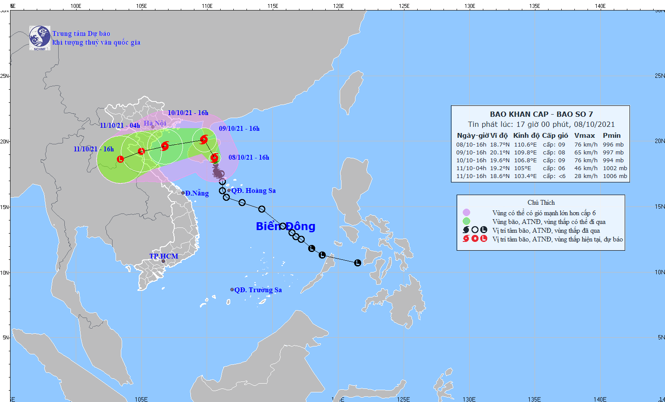The image size is (665, 402).
Task: Select the 10/10-16h row in forecast table
Action: click(x=541, y=161)
